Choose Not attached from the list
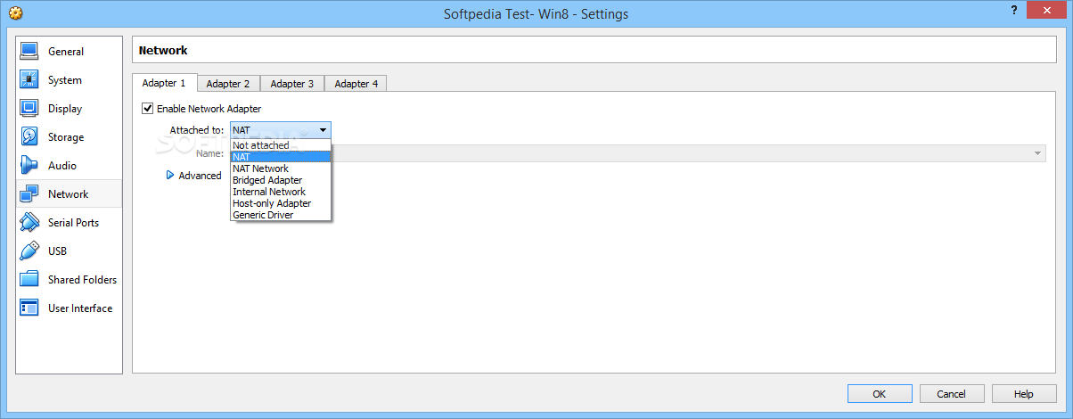The height and width of the screenshot is (419, 1073). (281, 145)
